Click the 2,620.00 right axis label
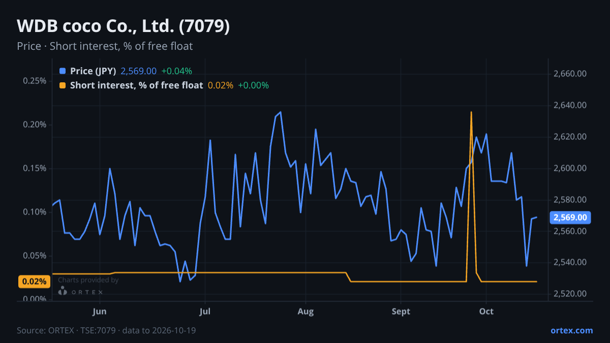This screenshot has width=610, height=343. [x=570, y=137]
